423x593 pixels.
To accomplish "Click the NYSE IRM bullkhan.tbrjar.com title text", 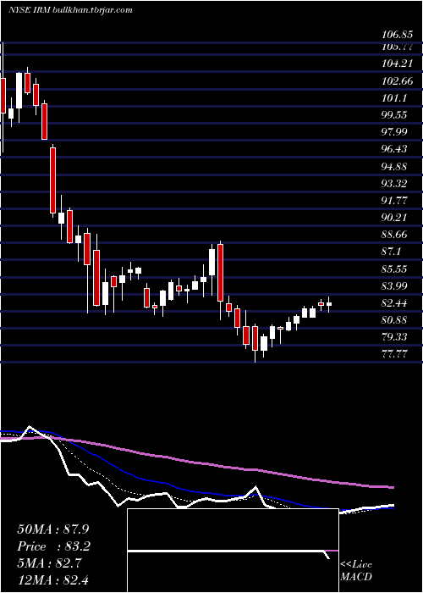I will click(70, 10).
